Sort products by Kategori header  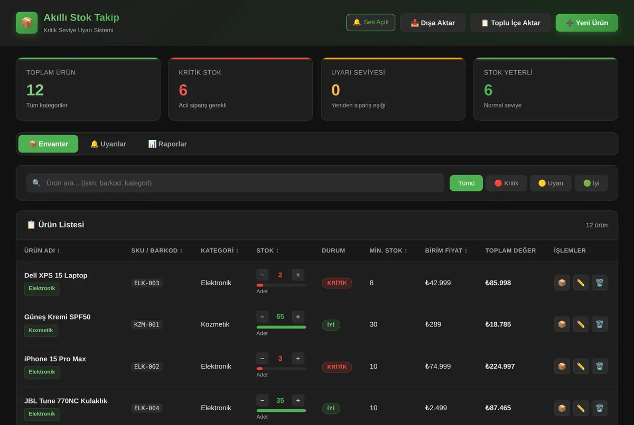coord(220,250)
